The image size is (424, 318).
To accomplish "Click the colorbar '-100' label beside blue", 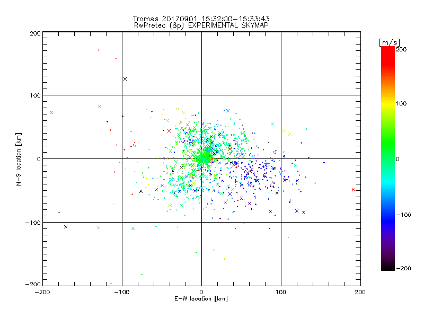I will click(403, 215).
